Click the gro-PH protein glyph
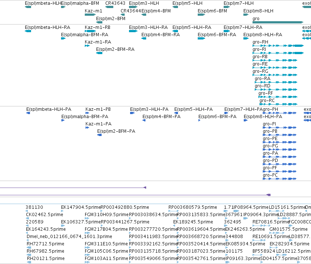Image resolution: width=311 pixels, height=264 pixels. (x=280, y=113)
